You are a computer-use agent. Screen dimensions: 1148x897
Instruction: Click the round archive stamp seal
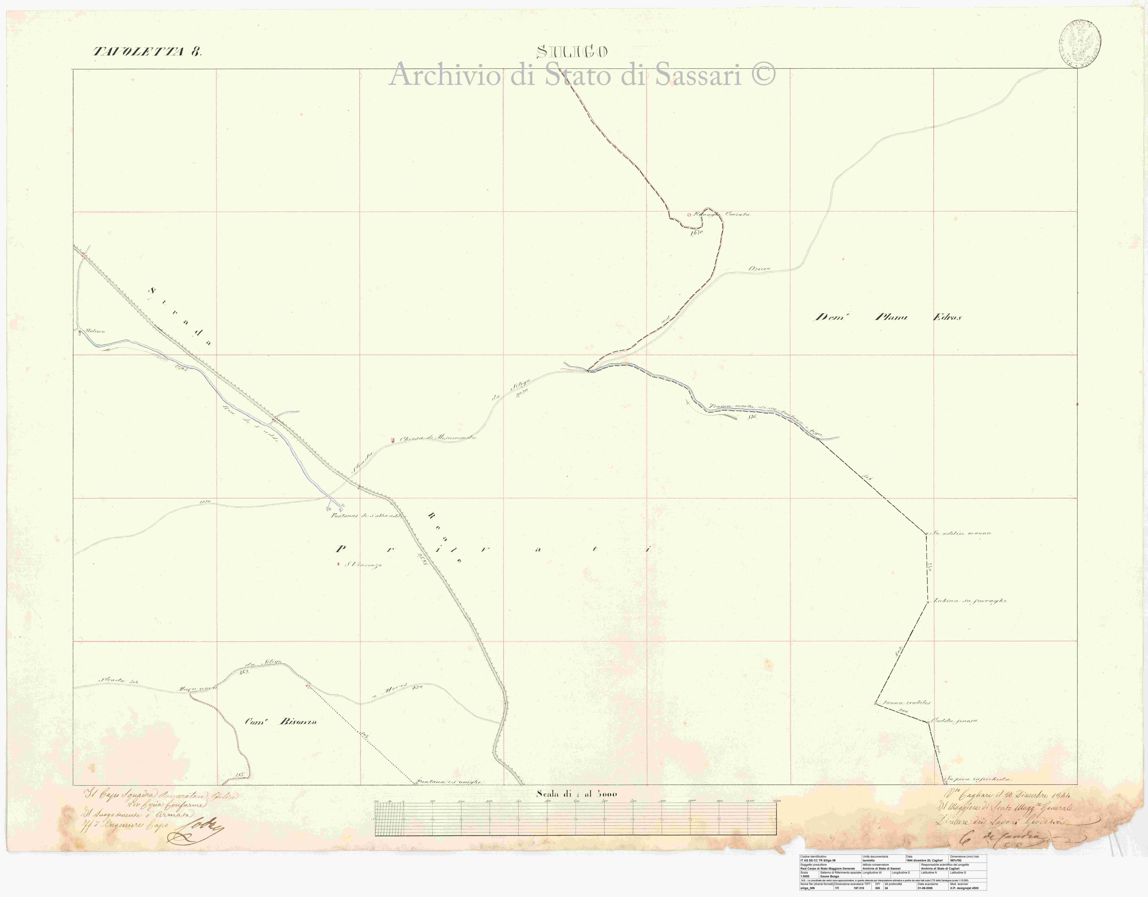click(x=1080, y=44)
